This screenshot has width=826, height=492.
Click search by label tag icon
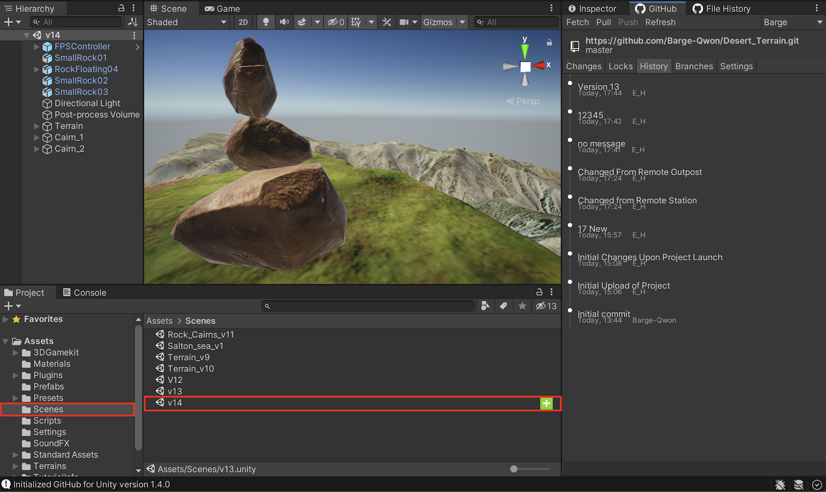(503, 306)
